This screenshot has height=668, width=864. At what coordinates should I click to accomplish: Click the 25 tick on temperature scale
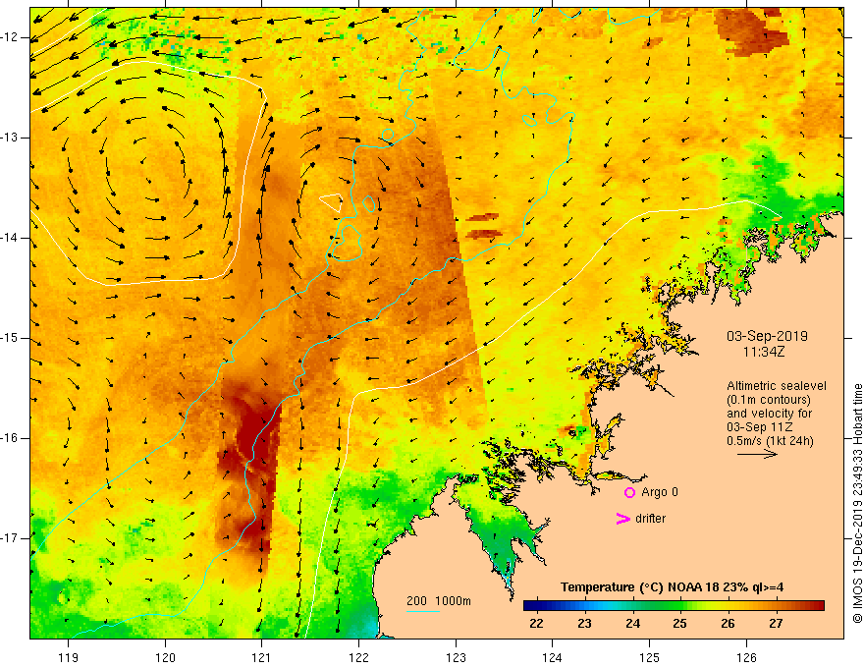pos(679,624)
